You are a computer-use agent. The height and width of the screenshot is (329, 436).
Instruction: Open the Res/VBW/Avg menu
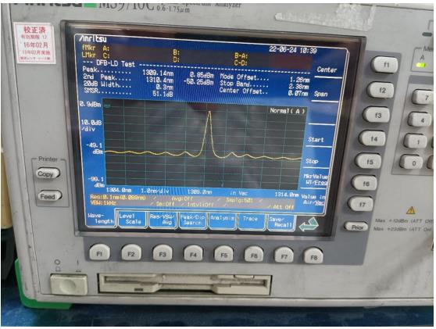click(163, 220)
